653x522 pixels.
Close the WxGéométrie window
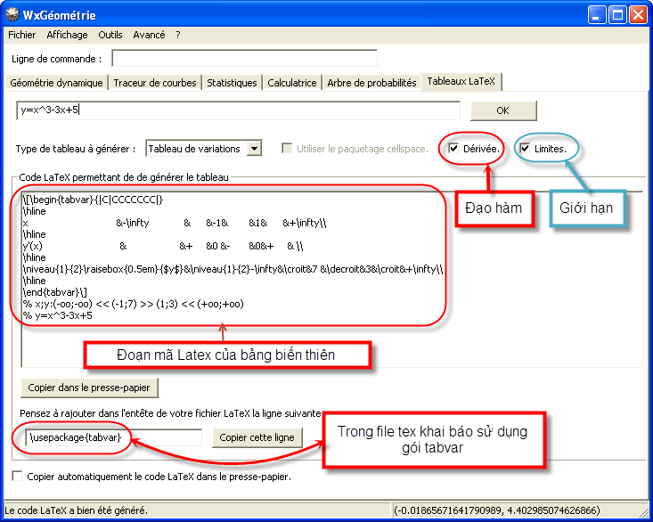point(638,15)
